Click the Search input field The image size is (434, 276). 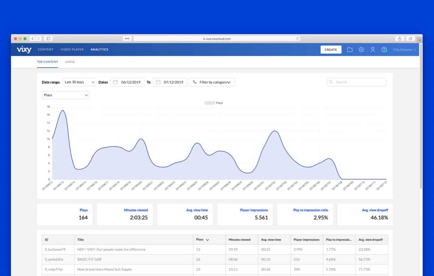pyautogui.click(x=356, y=82)
